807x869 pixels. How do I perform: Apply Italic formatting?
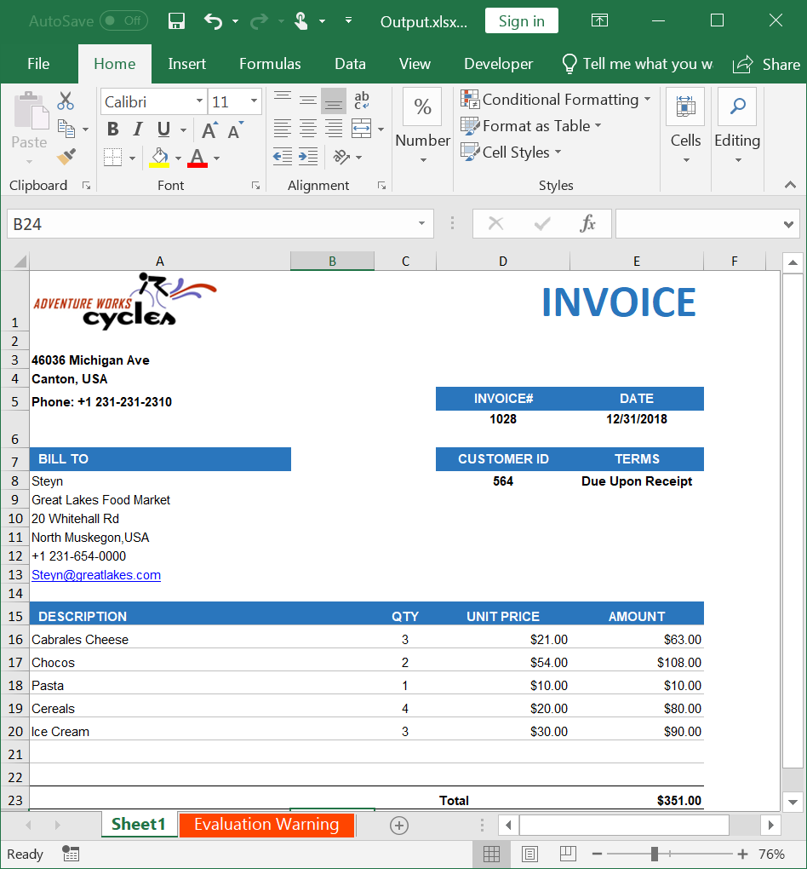click(137, 129)
